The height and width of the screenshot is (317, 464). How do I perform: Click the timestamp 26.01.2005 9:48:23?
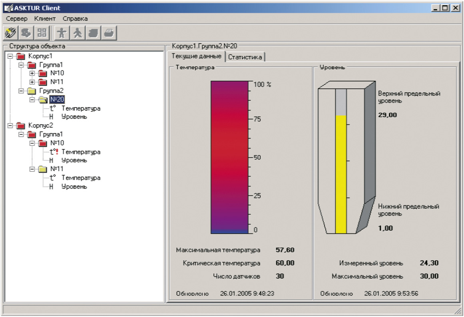pyautogui.click(x=247, y=294)
